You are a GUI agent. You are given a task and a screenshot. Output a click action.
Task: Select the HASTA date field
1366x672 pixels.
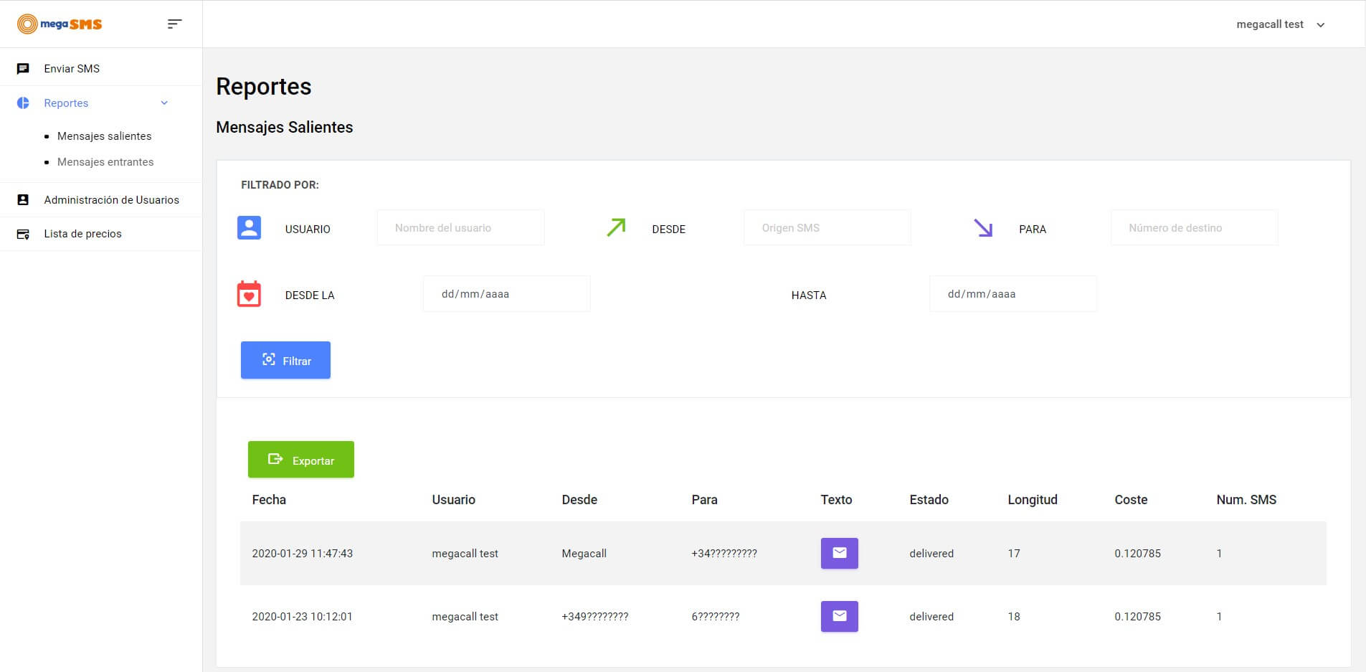point(1012,294)
